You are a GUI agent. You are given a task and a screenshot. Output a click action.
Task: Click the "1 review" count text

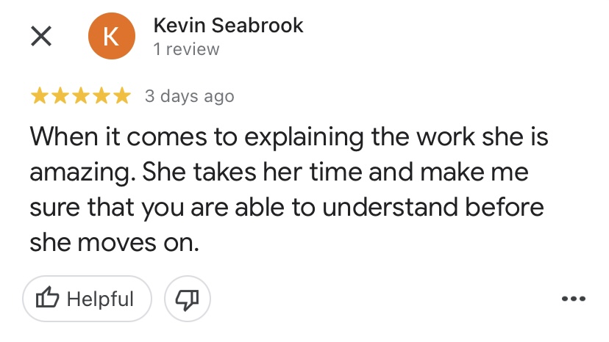point(186,50)
